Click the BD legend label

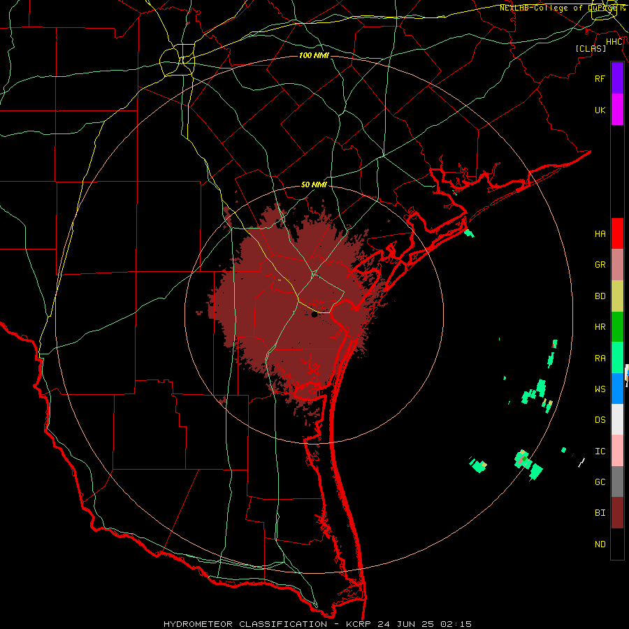coord(600,296)
